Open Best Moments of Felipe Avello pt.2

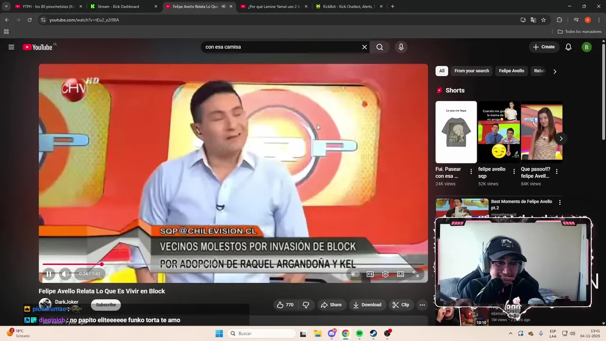521,205
